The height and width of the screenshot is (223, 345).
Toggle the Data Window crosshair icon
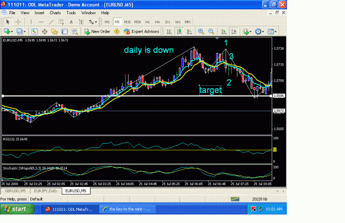[45, 31]
